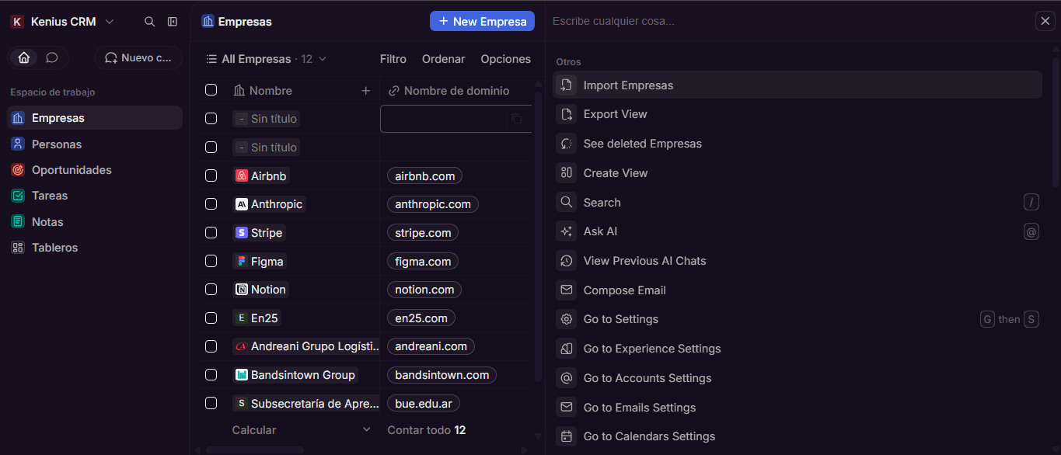Expand the All Empresas view dropdown
1061x455 pixels.
point(266,59)
